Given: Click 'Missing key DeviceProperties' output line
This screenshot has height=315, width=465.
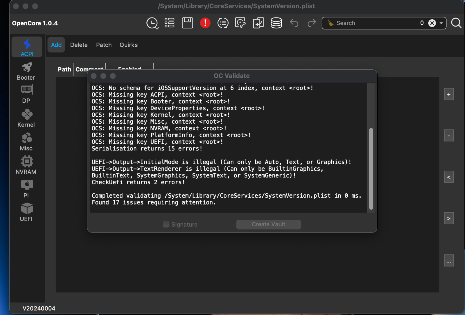Looking at the screenshot, I should tap(178, 108).
